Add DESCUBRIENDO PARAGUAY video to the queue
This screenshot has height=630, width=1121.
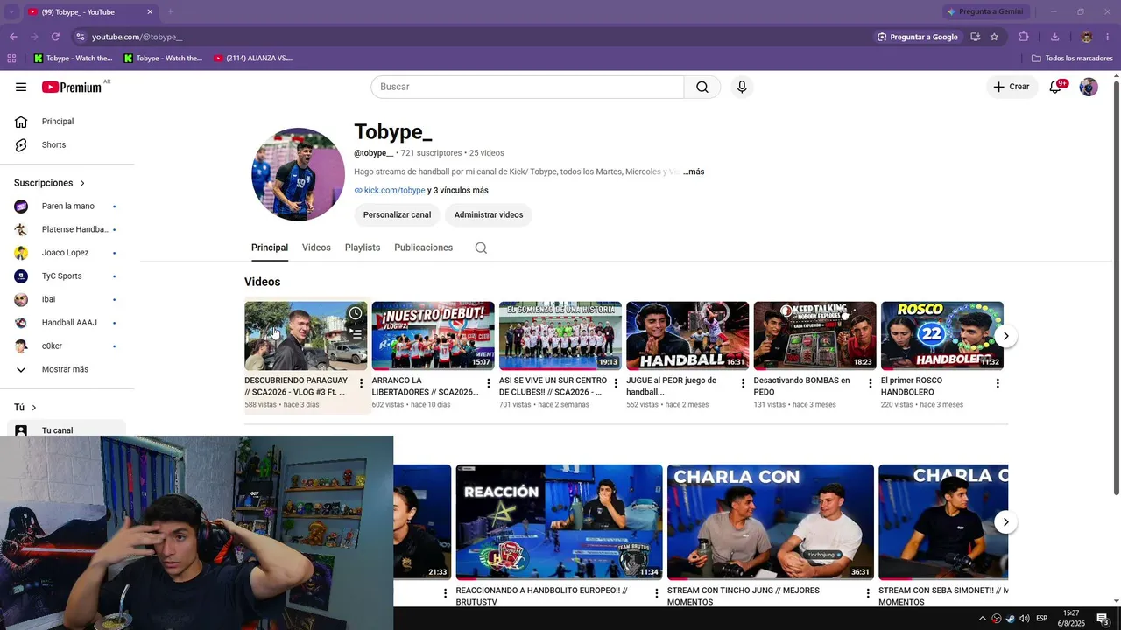[x=356, y=333]
